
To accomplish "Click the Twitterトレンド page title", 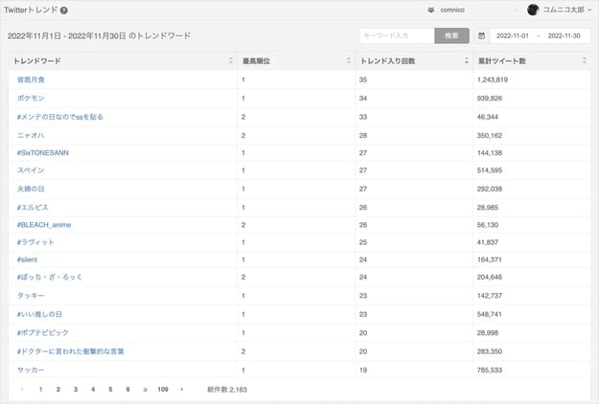I will tap(31, 10).
